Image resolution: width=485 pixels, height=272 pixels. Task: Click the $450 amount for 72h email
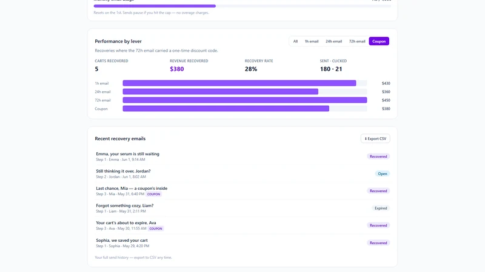click(x=386, y=100)
